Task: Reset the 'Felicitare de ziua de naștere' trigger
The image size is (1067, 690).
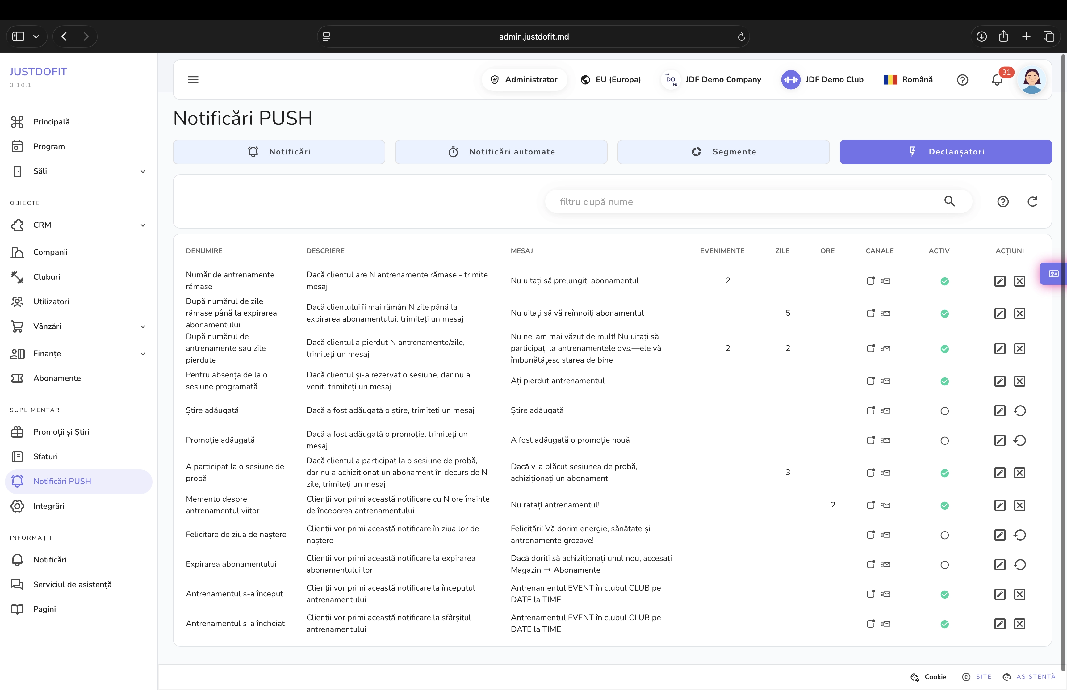Action: (1019, 535)
